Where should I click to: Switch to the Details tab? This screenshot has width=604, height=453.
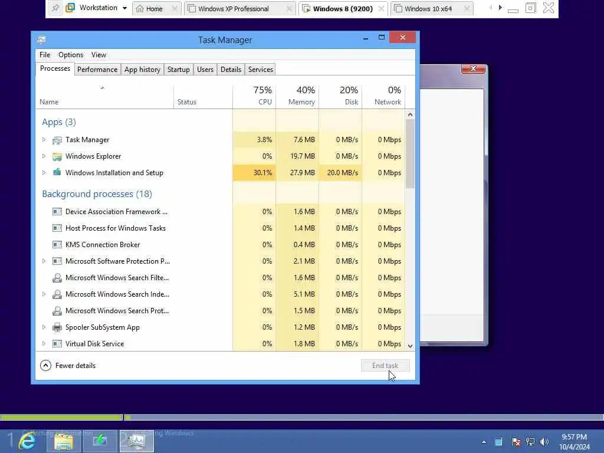tap(231, 70)
